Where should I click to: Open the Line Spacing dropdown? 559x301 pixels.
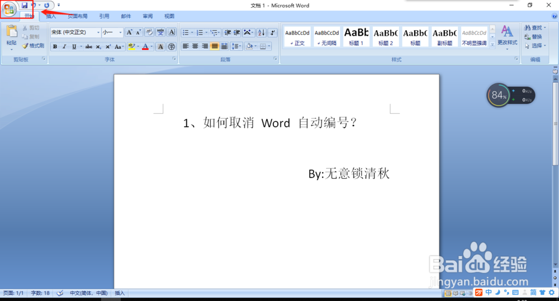coord(236,46)
